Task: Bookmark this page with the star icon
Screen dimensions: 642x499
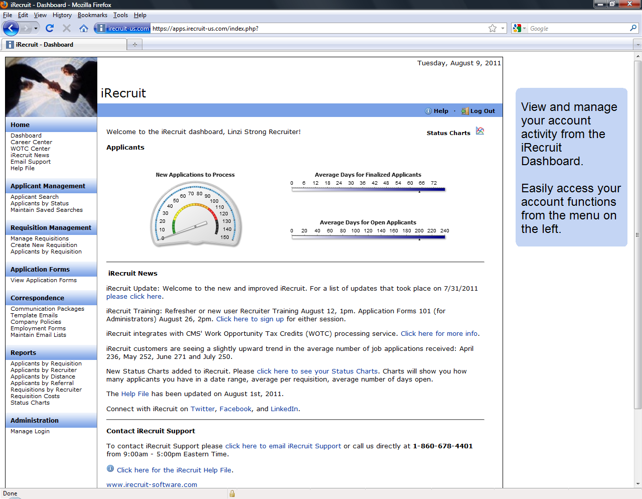Action: (493, 28)
